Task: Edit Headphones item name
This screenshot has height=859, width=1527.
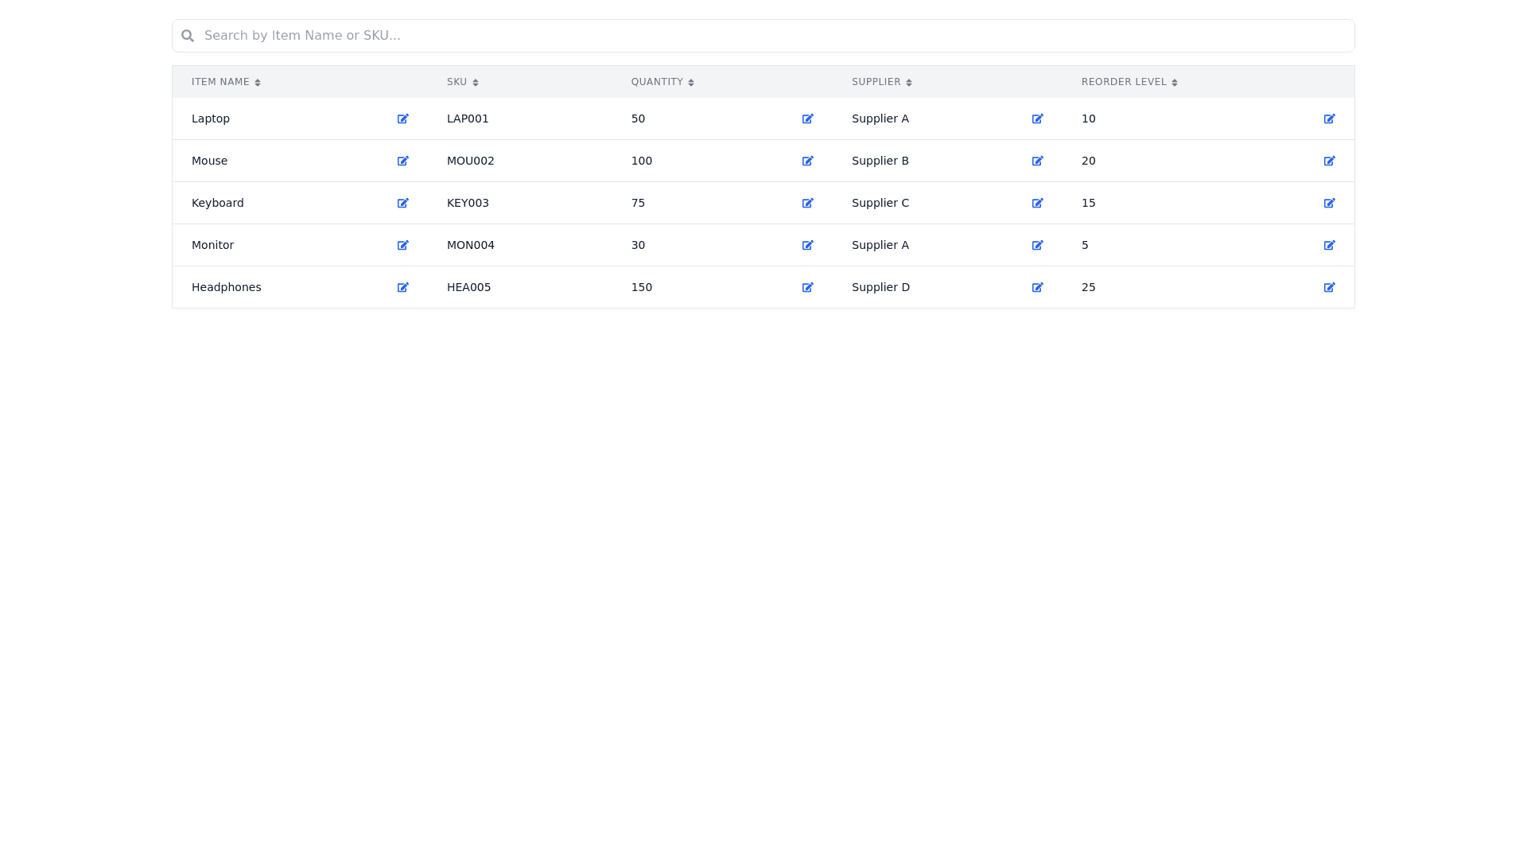Action: 403,287
